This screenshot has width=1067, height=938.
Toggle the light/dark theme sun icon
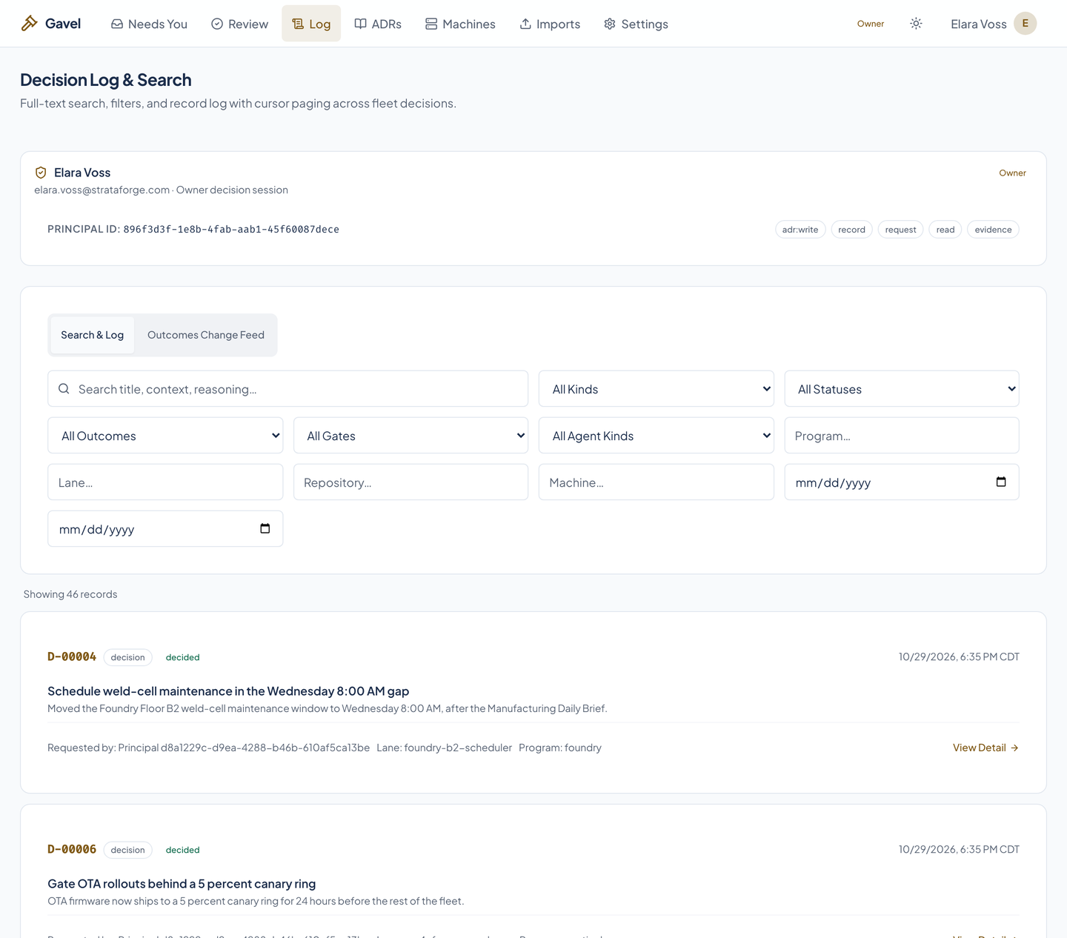click(x=916, y=24)
